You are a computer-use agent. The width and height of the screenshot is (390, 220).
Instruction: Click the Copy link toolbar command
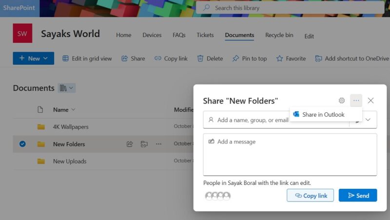click(x=171, y=59)
